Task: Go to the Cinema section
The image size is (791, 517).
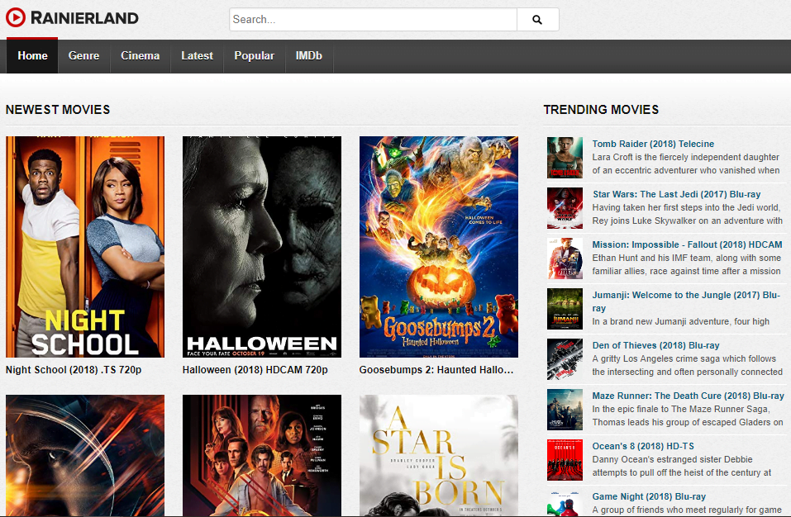Action: tap(141, 56)
